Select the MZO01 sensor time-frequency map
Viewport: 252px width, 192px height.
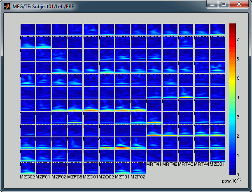pyautogui.click(x=91, y=168)
